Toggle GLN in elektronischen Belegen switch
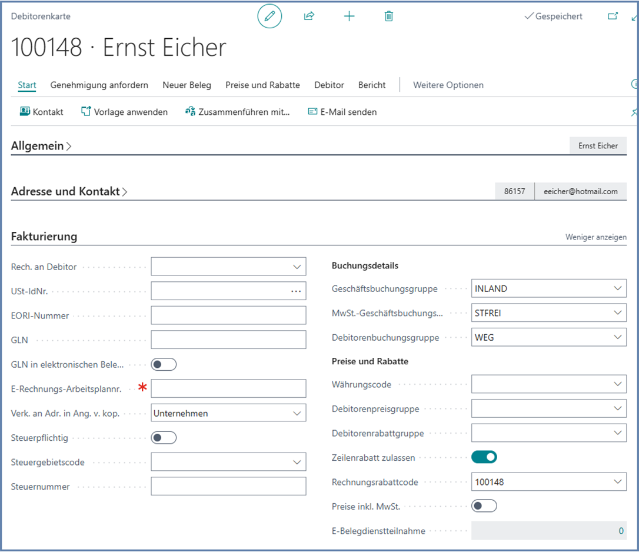The width and height of the screenshot is (639, 552). click(164, 364)
